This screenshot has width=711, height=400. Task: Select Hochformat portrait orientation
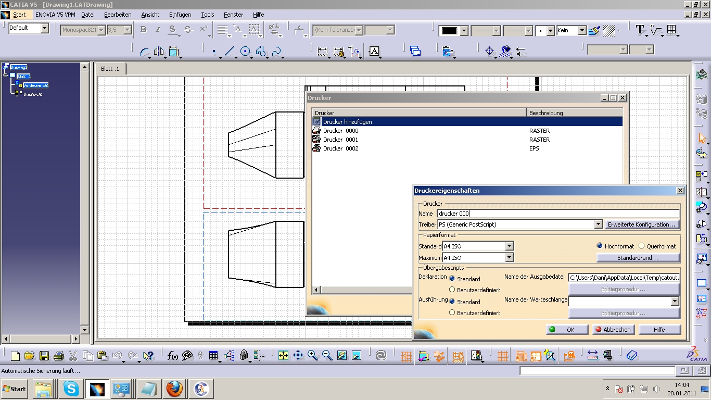600,246
